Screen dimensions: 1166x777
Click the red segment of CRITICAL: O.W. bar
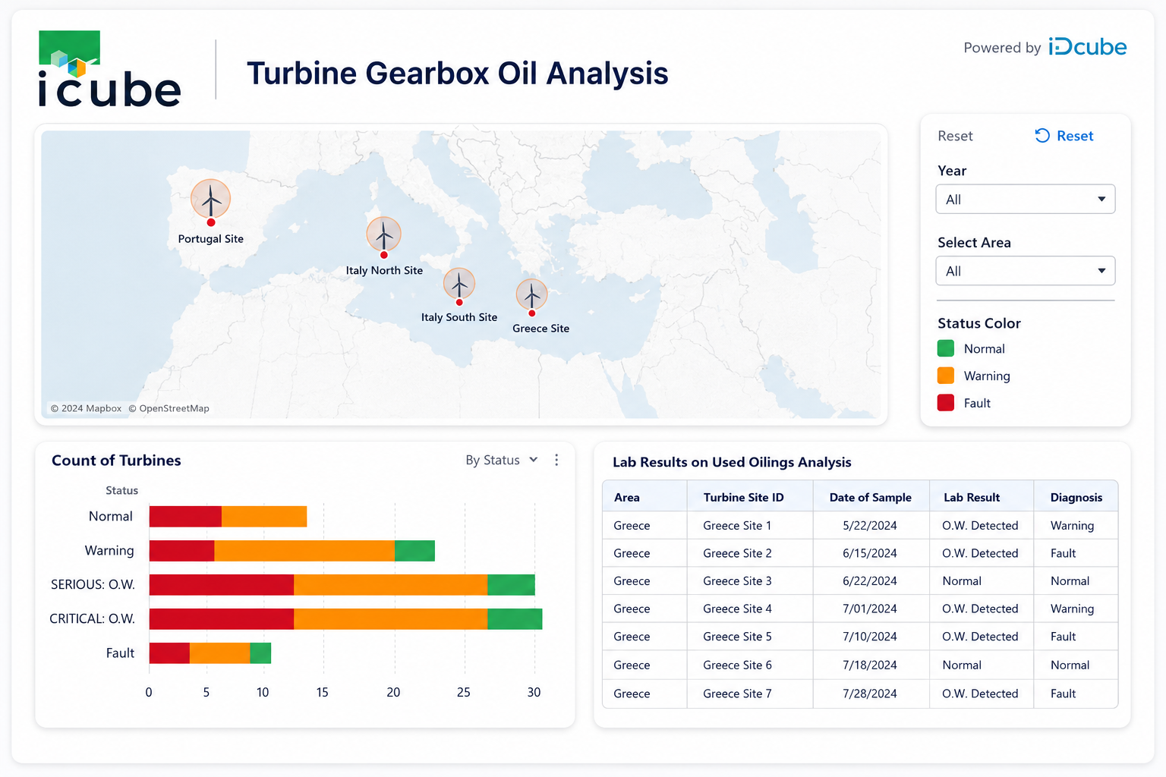[x=222, y=619]
